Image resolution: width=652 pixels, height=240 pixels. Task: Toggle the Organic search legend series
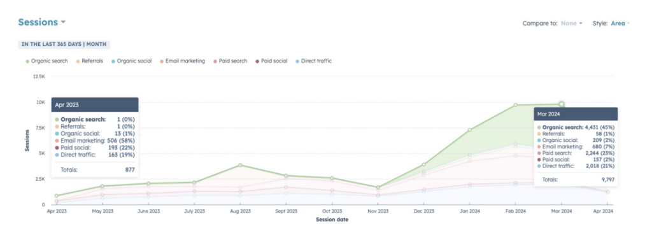[46, 61]
